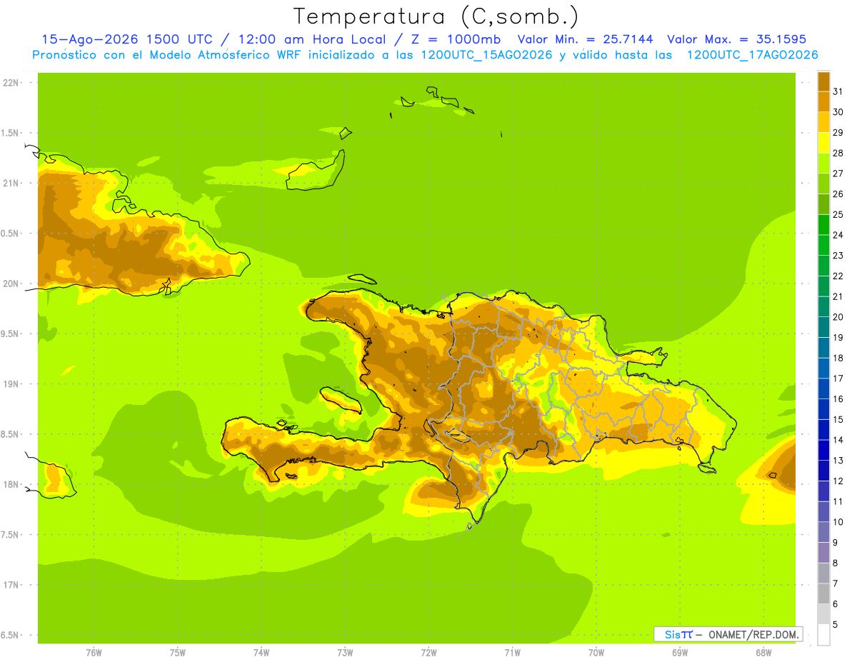Click the '18N' latitude axis label
The width and height of the screenshot is (857, 662).
tap(11, 485)
